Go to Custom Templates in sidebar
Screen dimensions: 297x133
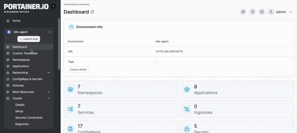[25, 53]
